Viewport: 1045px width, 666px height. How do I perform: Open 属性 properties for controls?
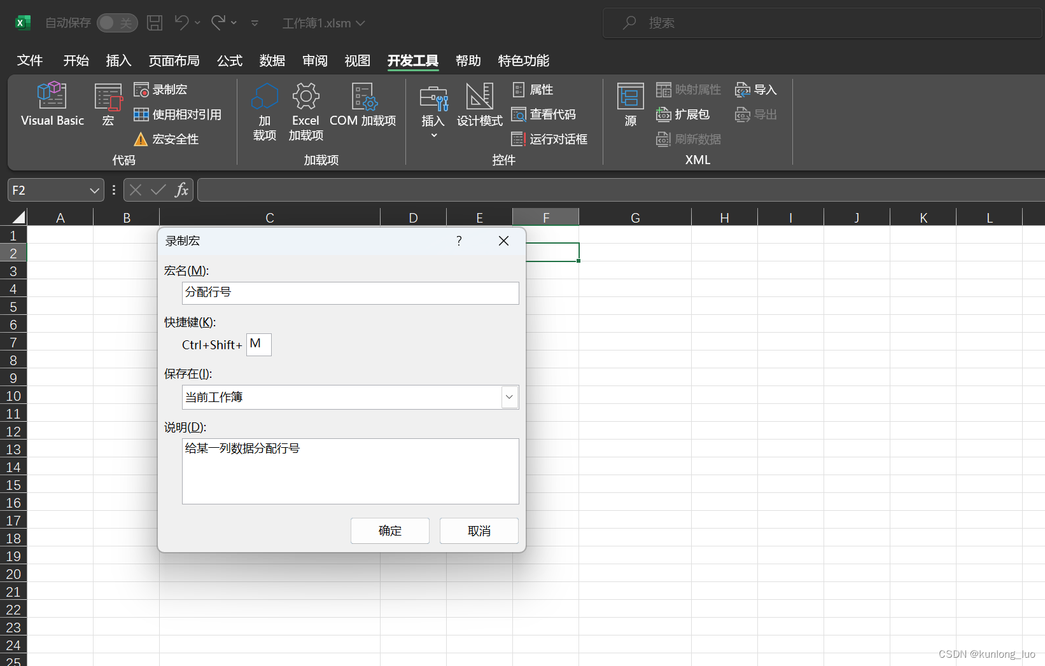533,90
